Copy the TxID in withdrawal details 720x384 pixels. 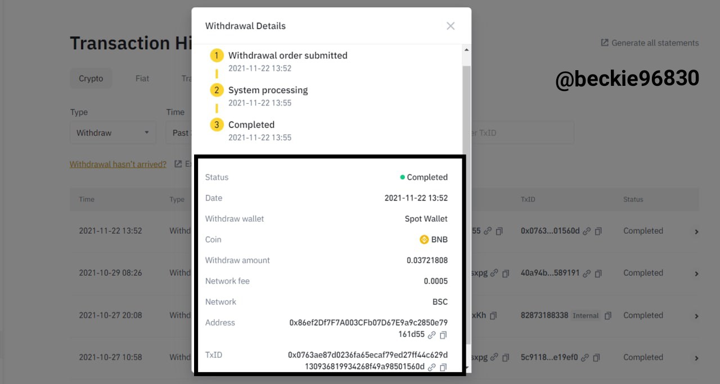[x=443, y=367]
